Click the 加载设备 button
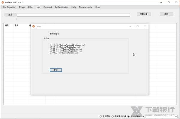The width and height of the screenshot is (180, 119). 144,14
